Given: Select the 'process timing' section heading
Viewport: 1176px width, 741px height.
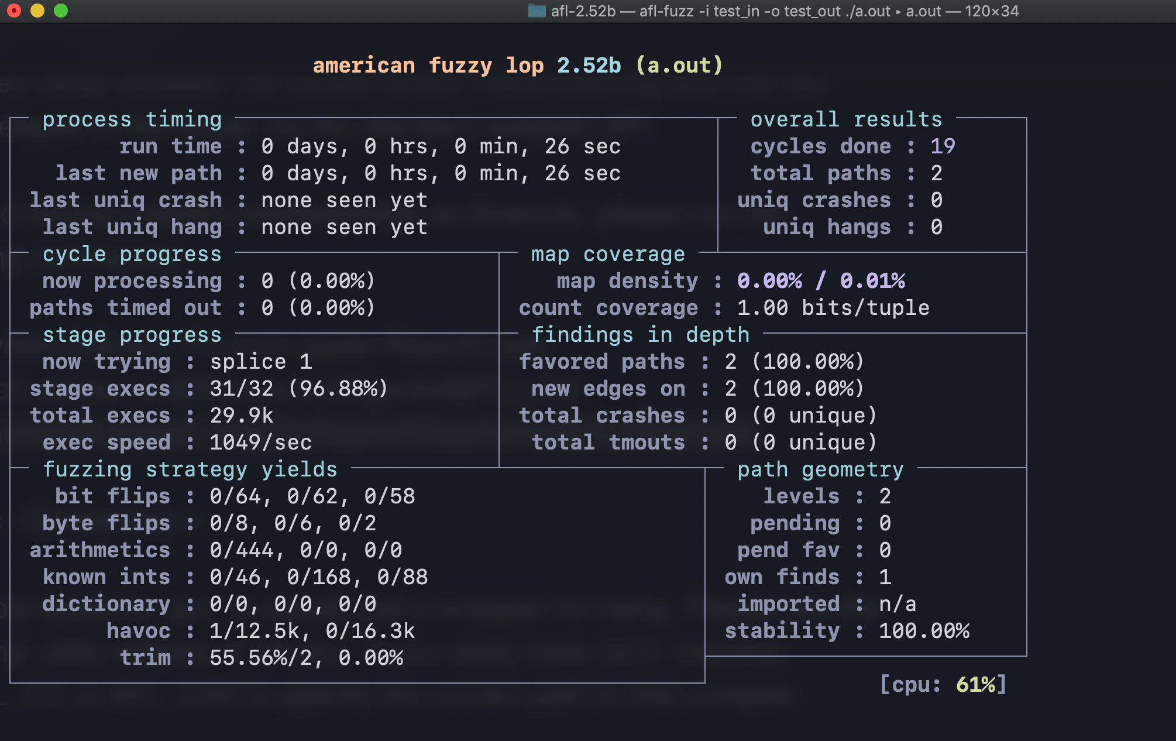Looking at the screenshot, I should 132,119.
